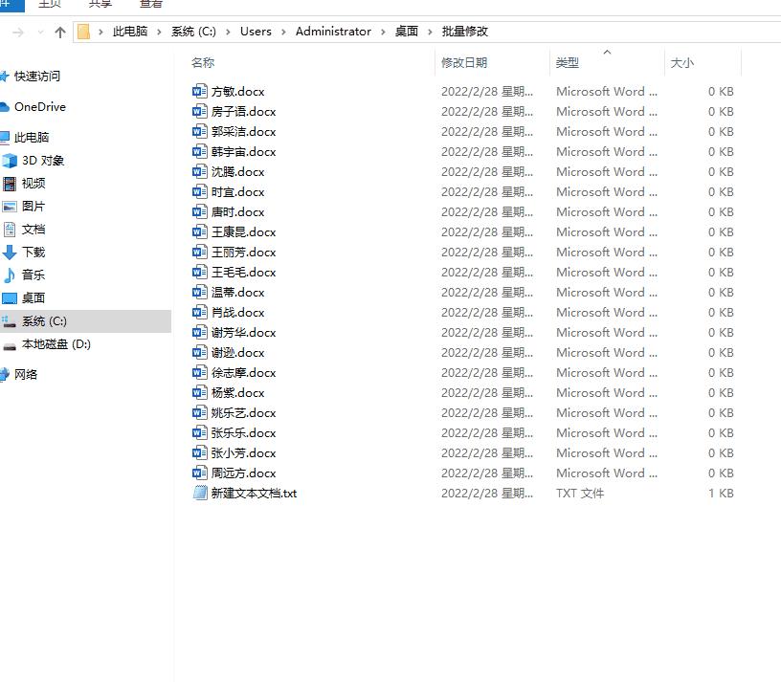
Task: Go to 音乐 in the navigation pane
Action: click(x=33, y=275)
